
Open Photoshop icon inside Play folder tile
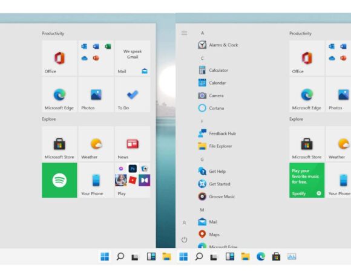[x=133, y=169]
